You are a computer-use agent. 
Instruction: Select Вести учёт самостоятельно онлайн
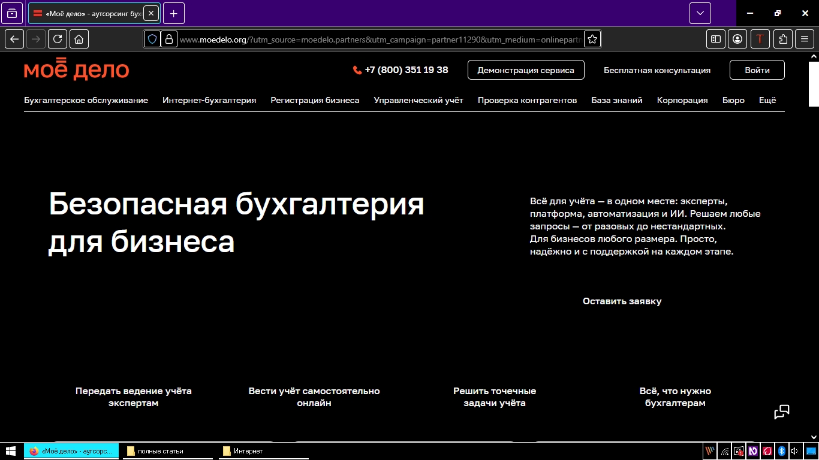point(314,397)
